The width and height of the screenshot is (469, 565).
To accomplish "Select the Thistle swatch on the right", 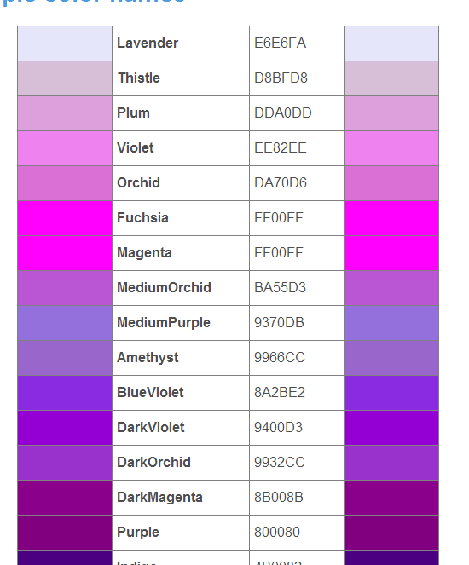I will click(391, 78).
